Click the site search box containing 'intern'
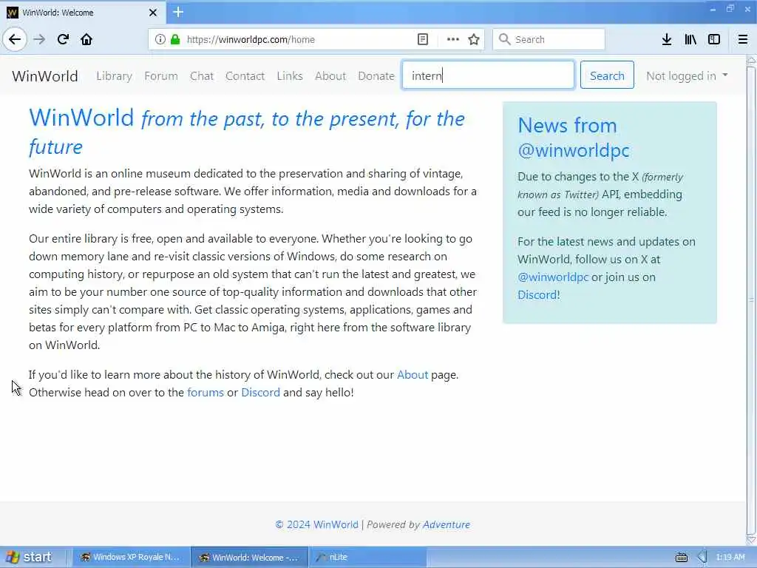 pyautogui.click(x=488, y=75)
